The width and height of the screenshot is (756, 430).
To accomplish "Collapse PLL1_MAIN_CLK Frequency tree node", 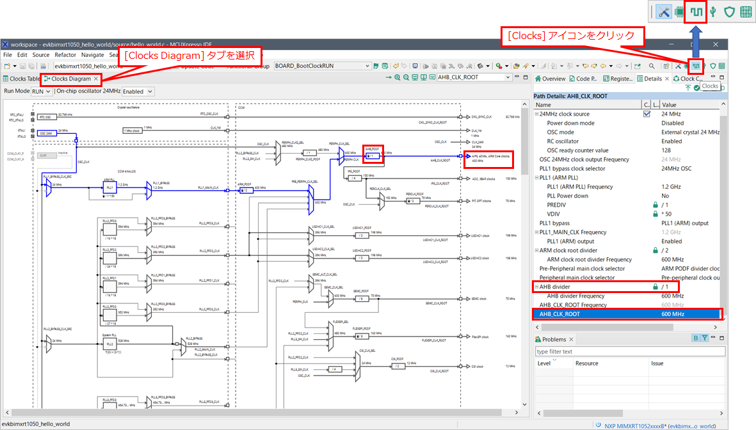I will [536, 232].
